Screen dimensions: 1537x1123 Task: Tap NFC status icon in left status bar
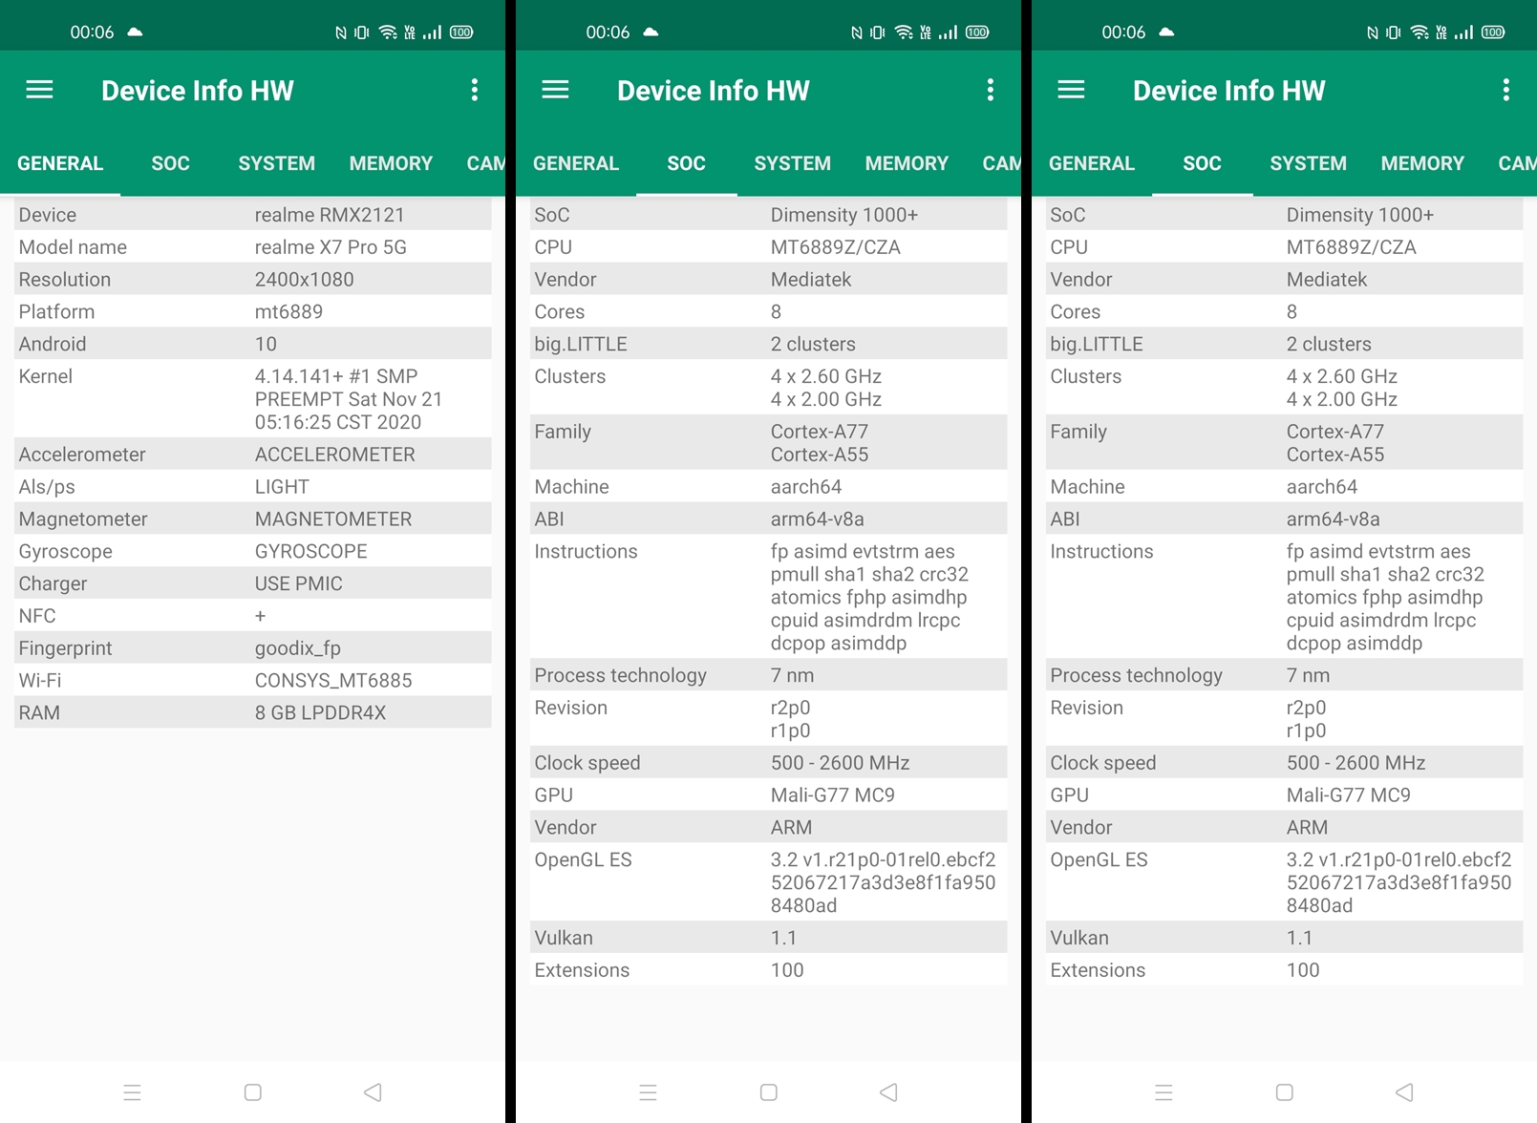pyautogui.click(x=341, y=32)
